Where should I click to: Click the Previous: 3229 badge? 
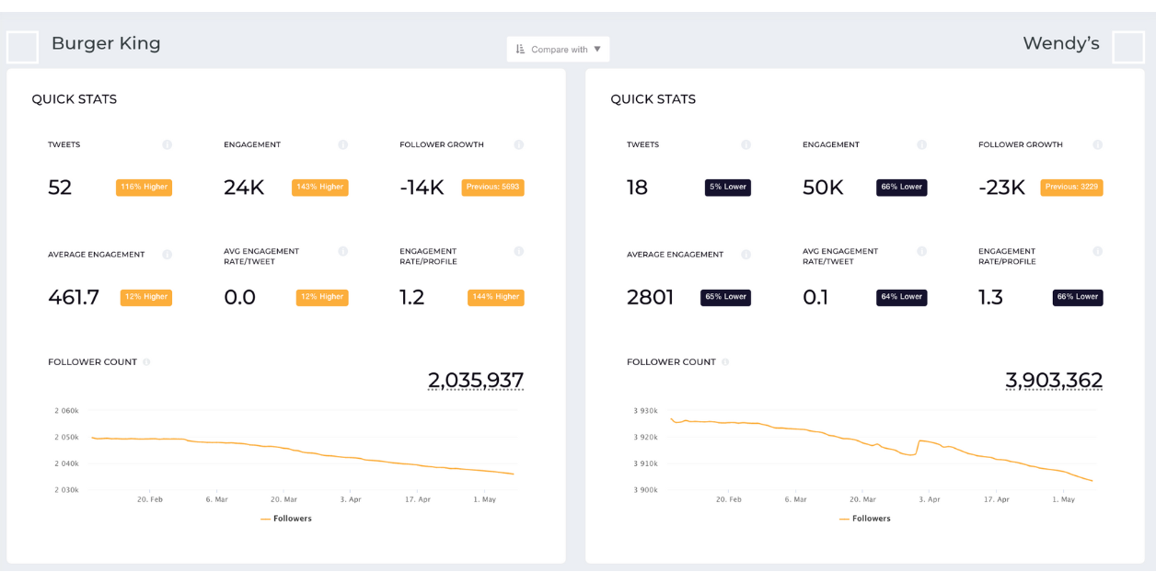(1072, 188)
